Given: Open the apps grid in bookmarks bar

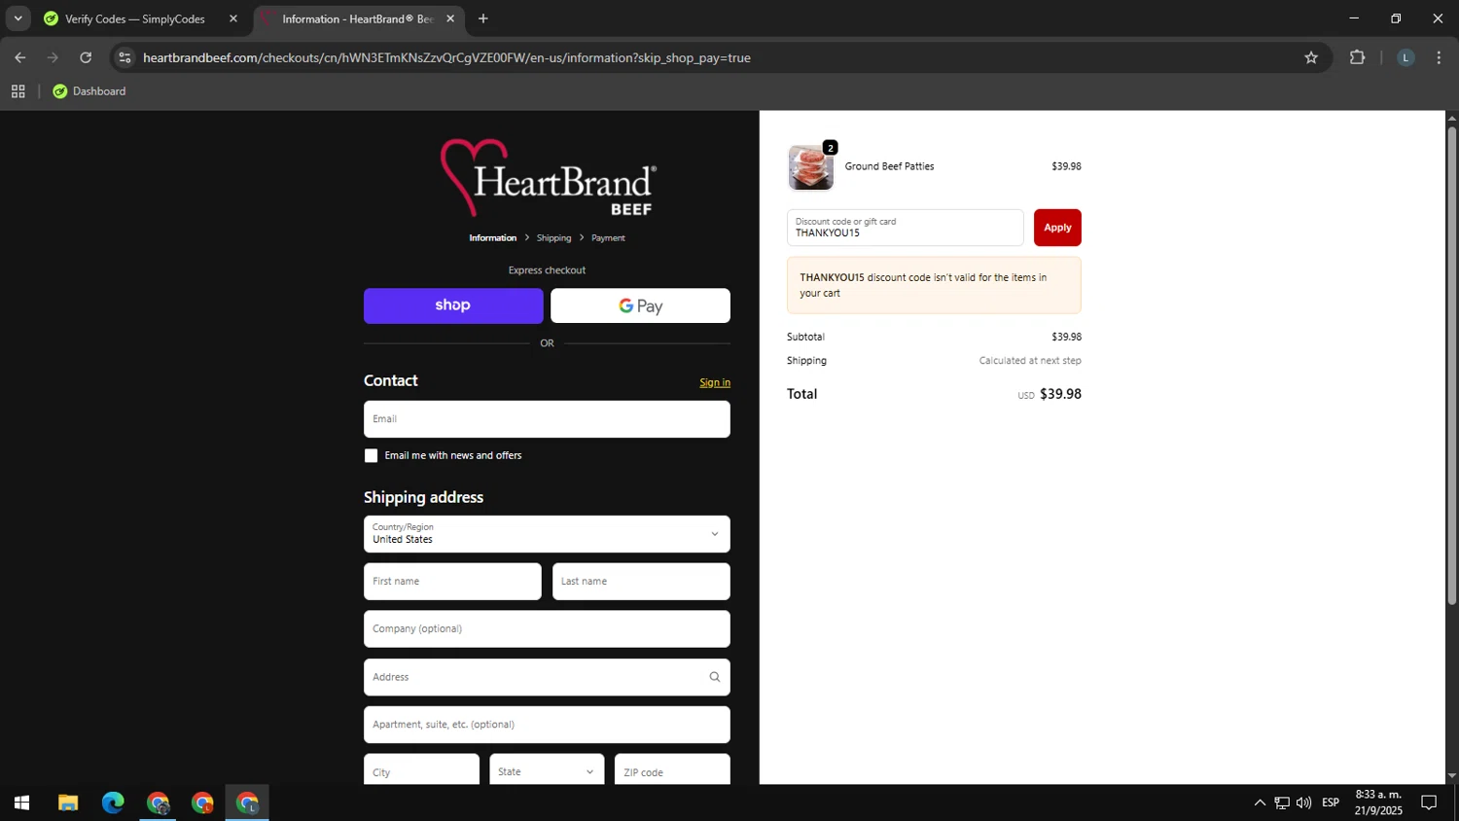Looking at the screenshot, I should [18, 91].
